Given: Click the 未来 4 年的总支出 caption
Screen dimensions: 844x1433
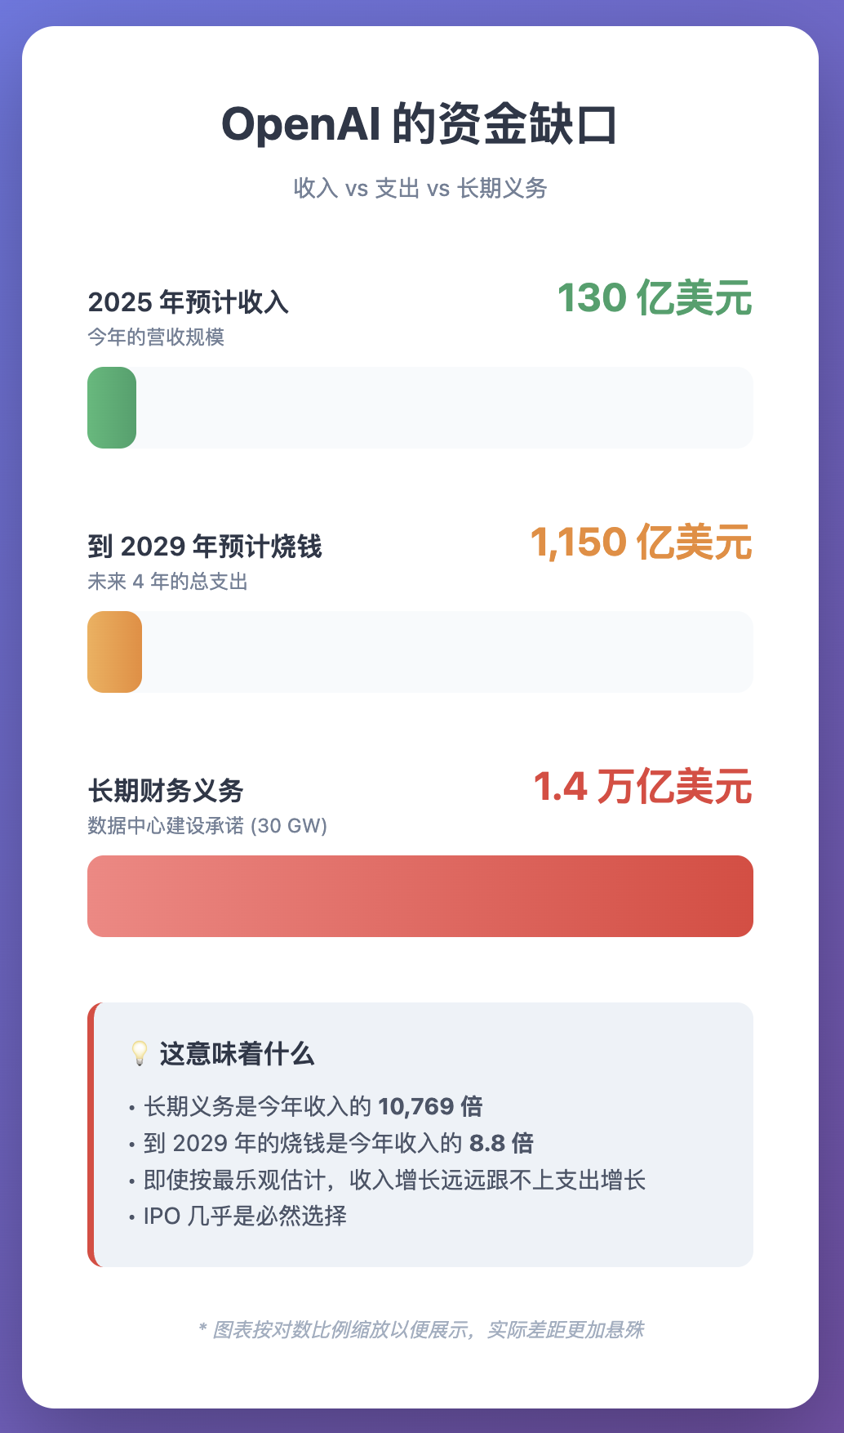Looking at the screenshot, I should tap(167, 582).
